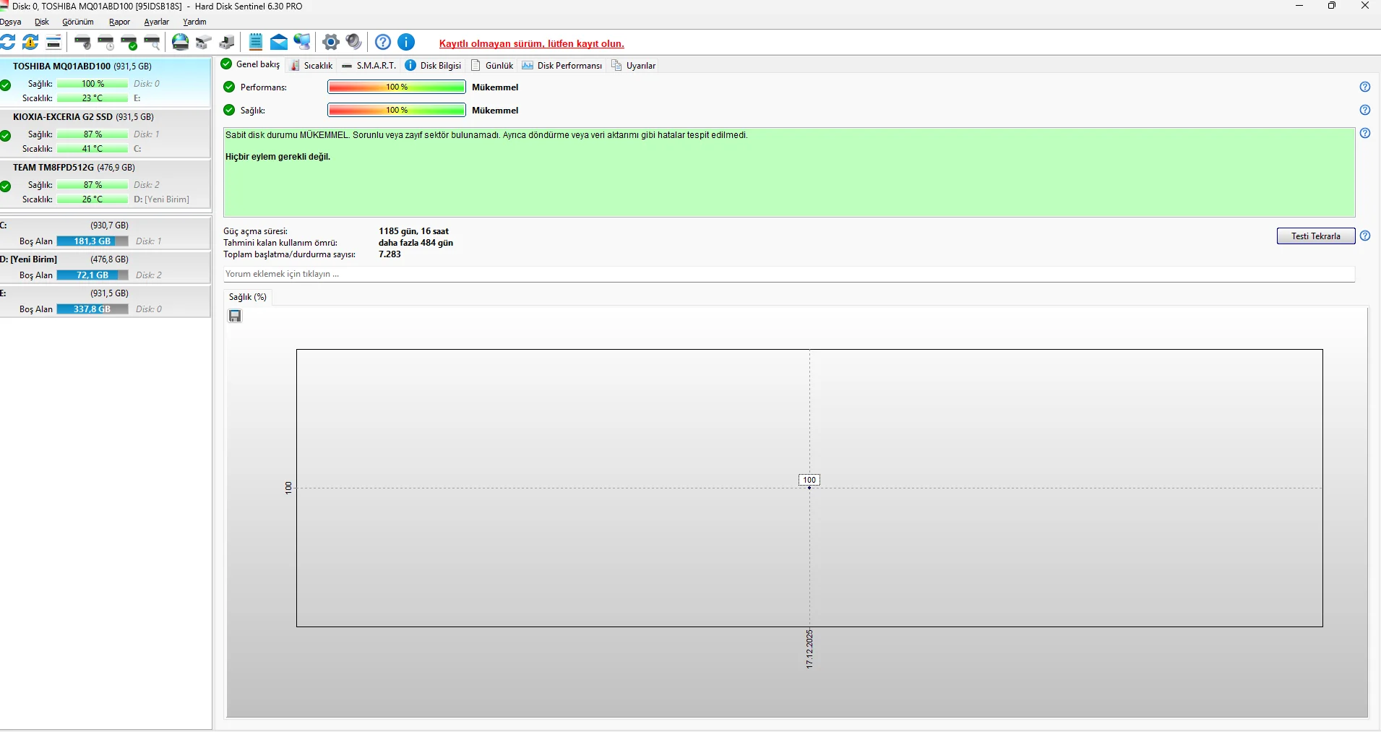Click help icon beside Sağlık bar row

click(1365, 110)
